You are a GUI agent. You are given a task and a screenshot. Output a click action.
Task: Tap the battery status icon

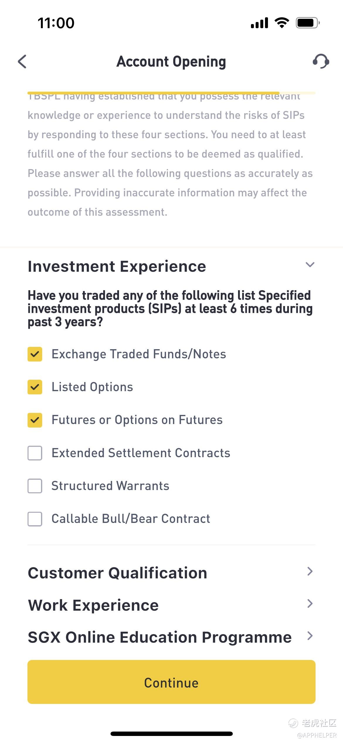307,23
